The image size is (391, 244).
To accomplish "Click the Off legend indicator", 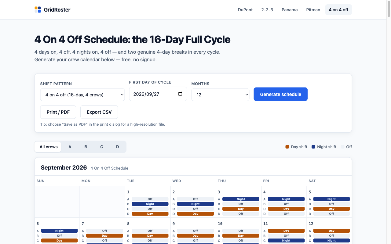I will coord(342,147).
